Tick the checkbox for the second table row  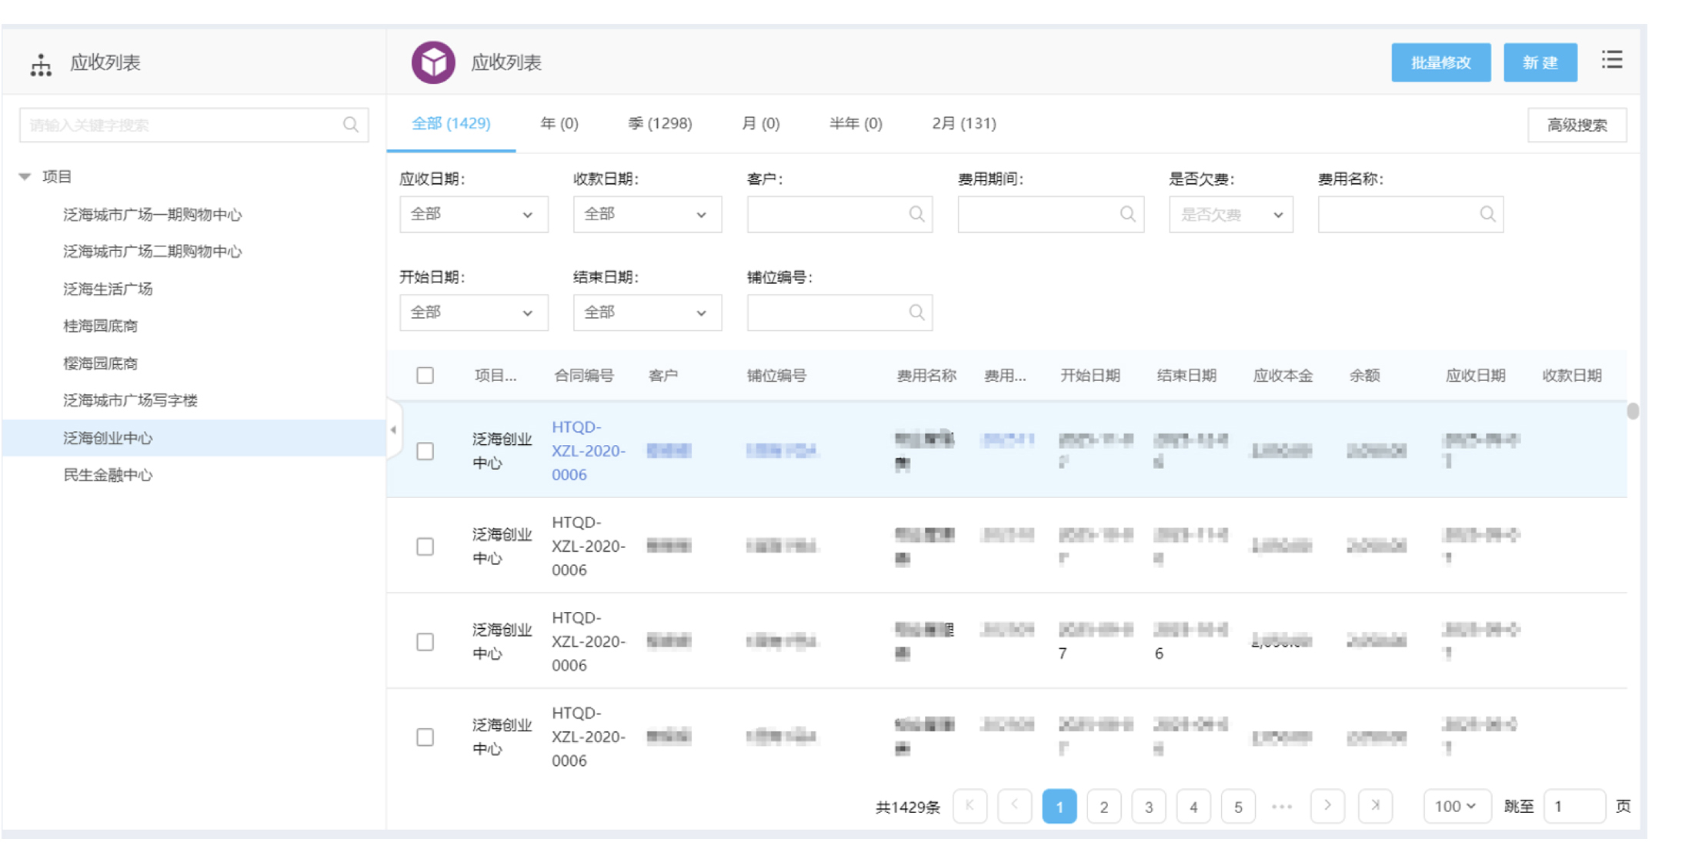[425, 547]
